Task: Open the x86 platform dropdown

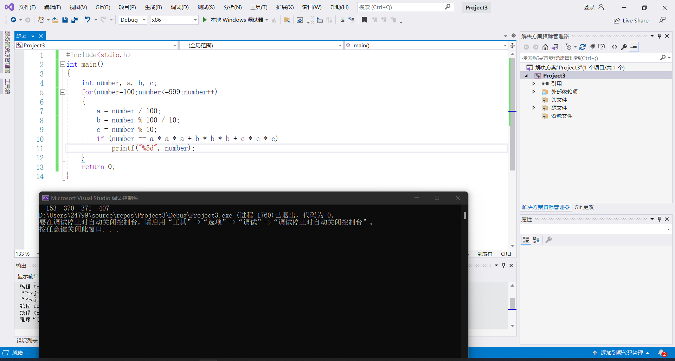Action: pos(174,20)
